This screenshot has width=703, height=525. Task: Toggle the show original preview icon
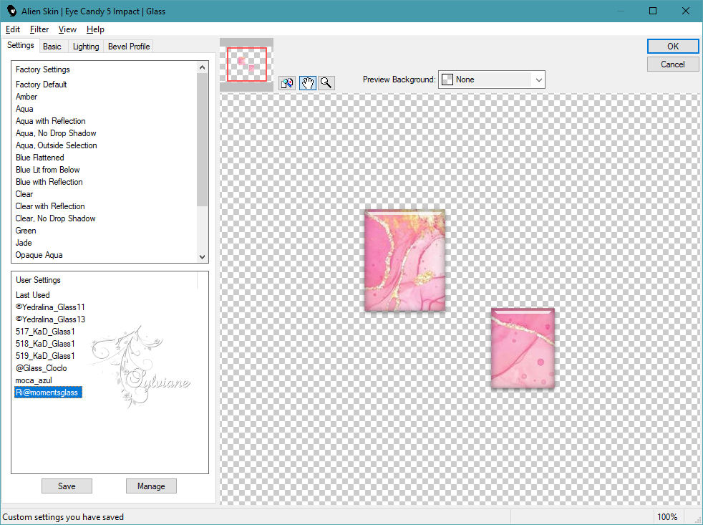[x=287, y=83]
